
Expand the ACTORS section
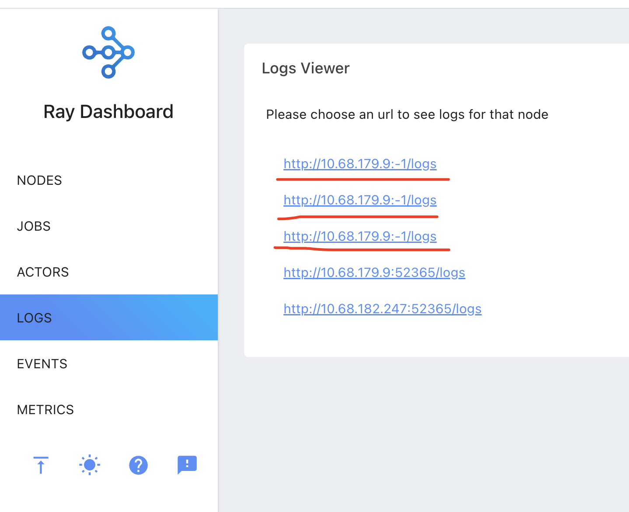pos(42,272)
